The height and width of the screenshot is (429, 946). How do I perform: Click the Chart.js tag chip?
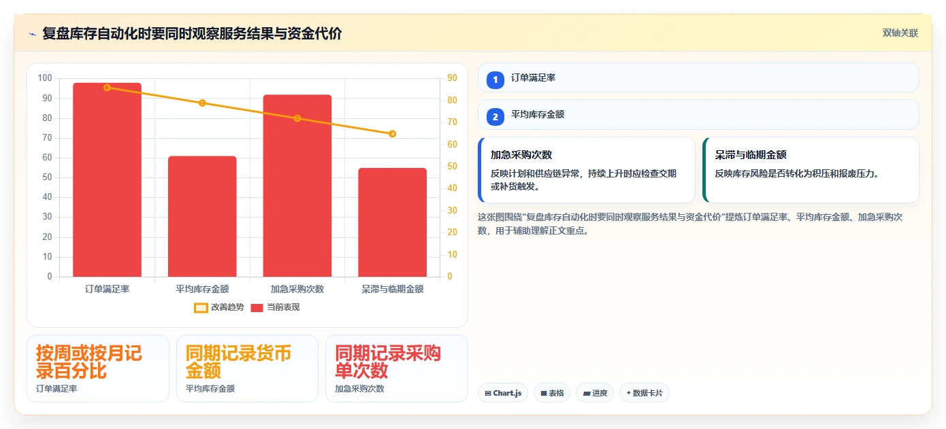tap(503, 393)
